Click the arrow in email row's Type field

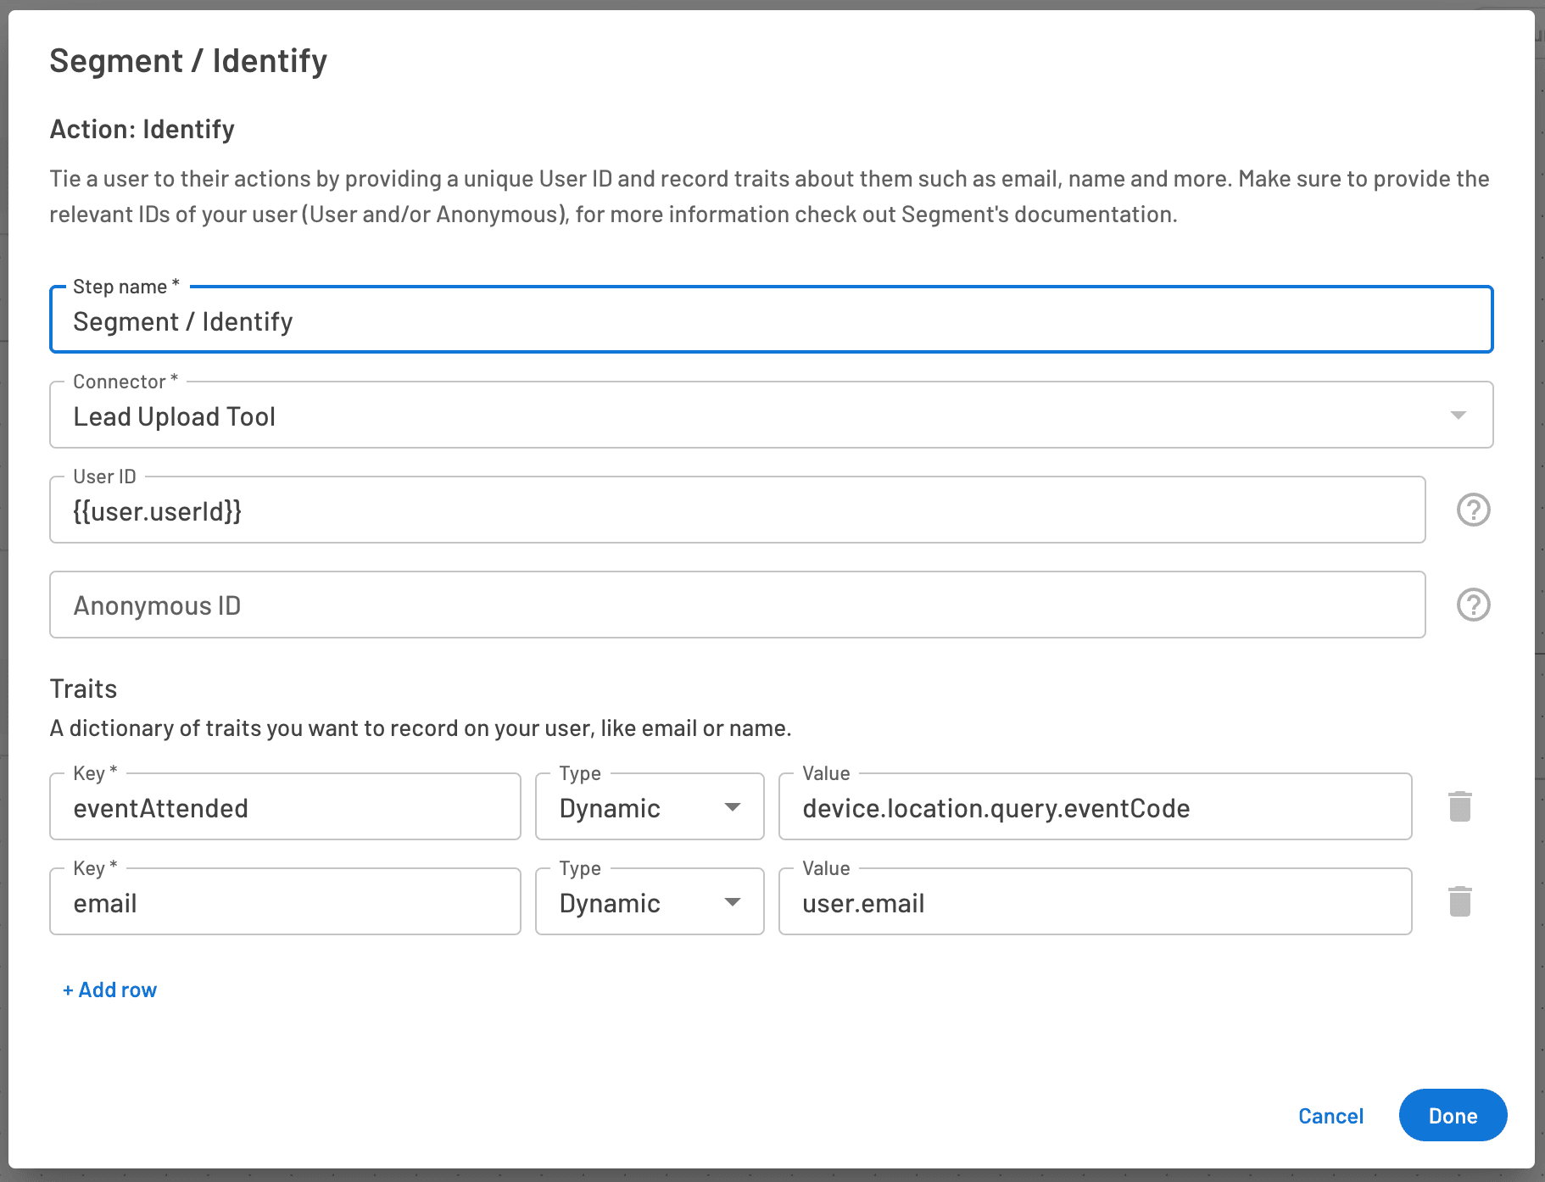(x=733, y=902)
